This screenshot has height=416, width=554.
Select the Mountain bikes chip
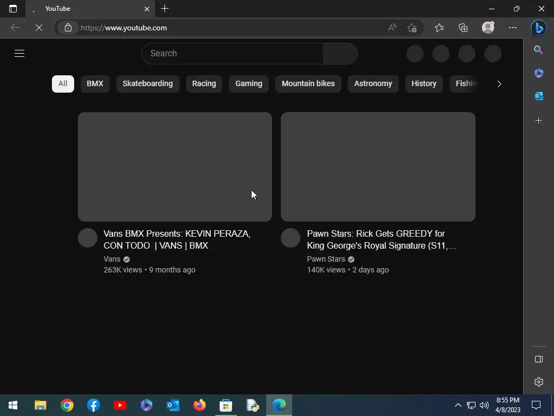click(308, 84)
